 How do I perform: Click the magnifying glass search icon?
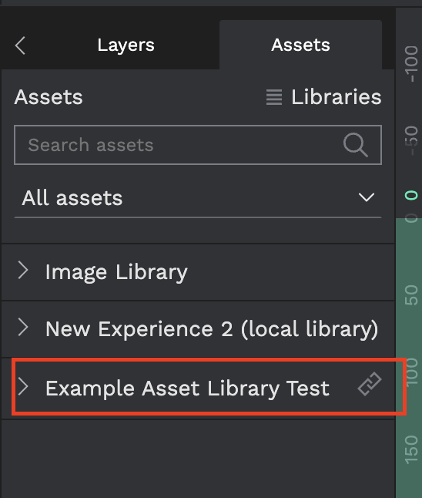pyautogui.click(x=355, y=145)
